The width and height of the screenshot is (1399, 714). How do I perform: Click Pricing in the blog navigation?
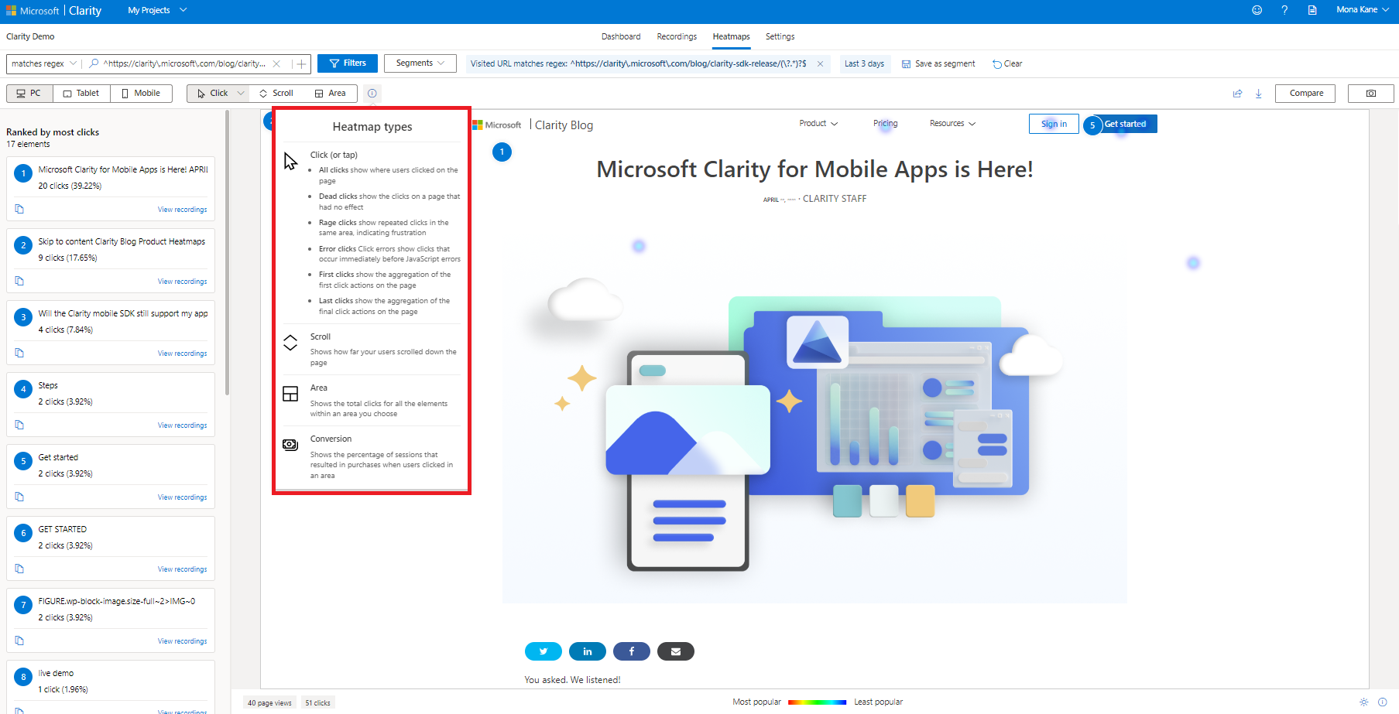886,124
